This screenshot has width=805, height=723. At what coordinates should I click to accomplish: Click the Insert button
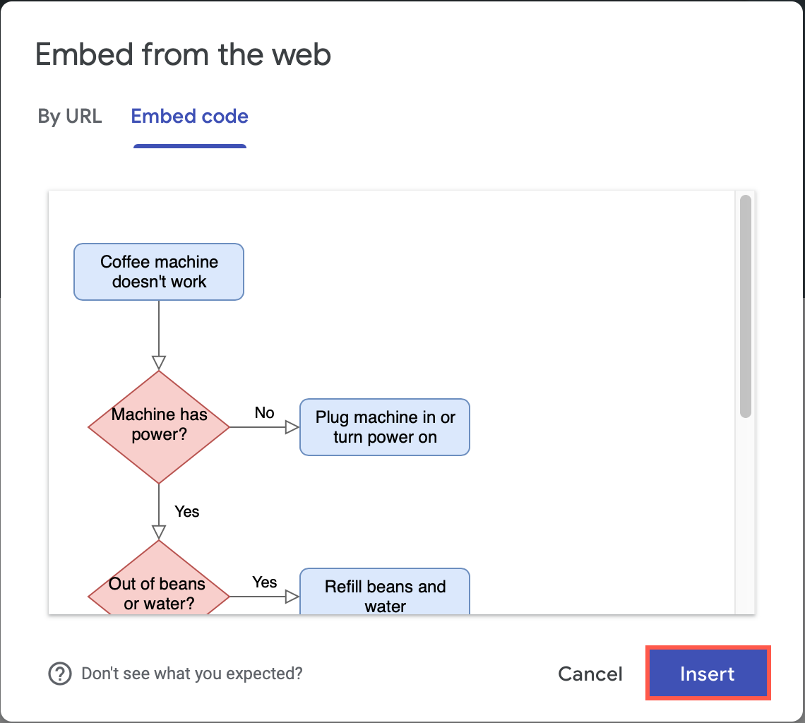707,673
